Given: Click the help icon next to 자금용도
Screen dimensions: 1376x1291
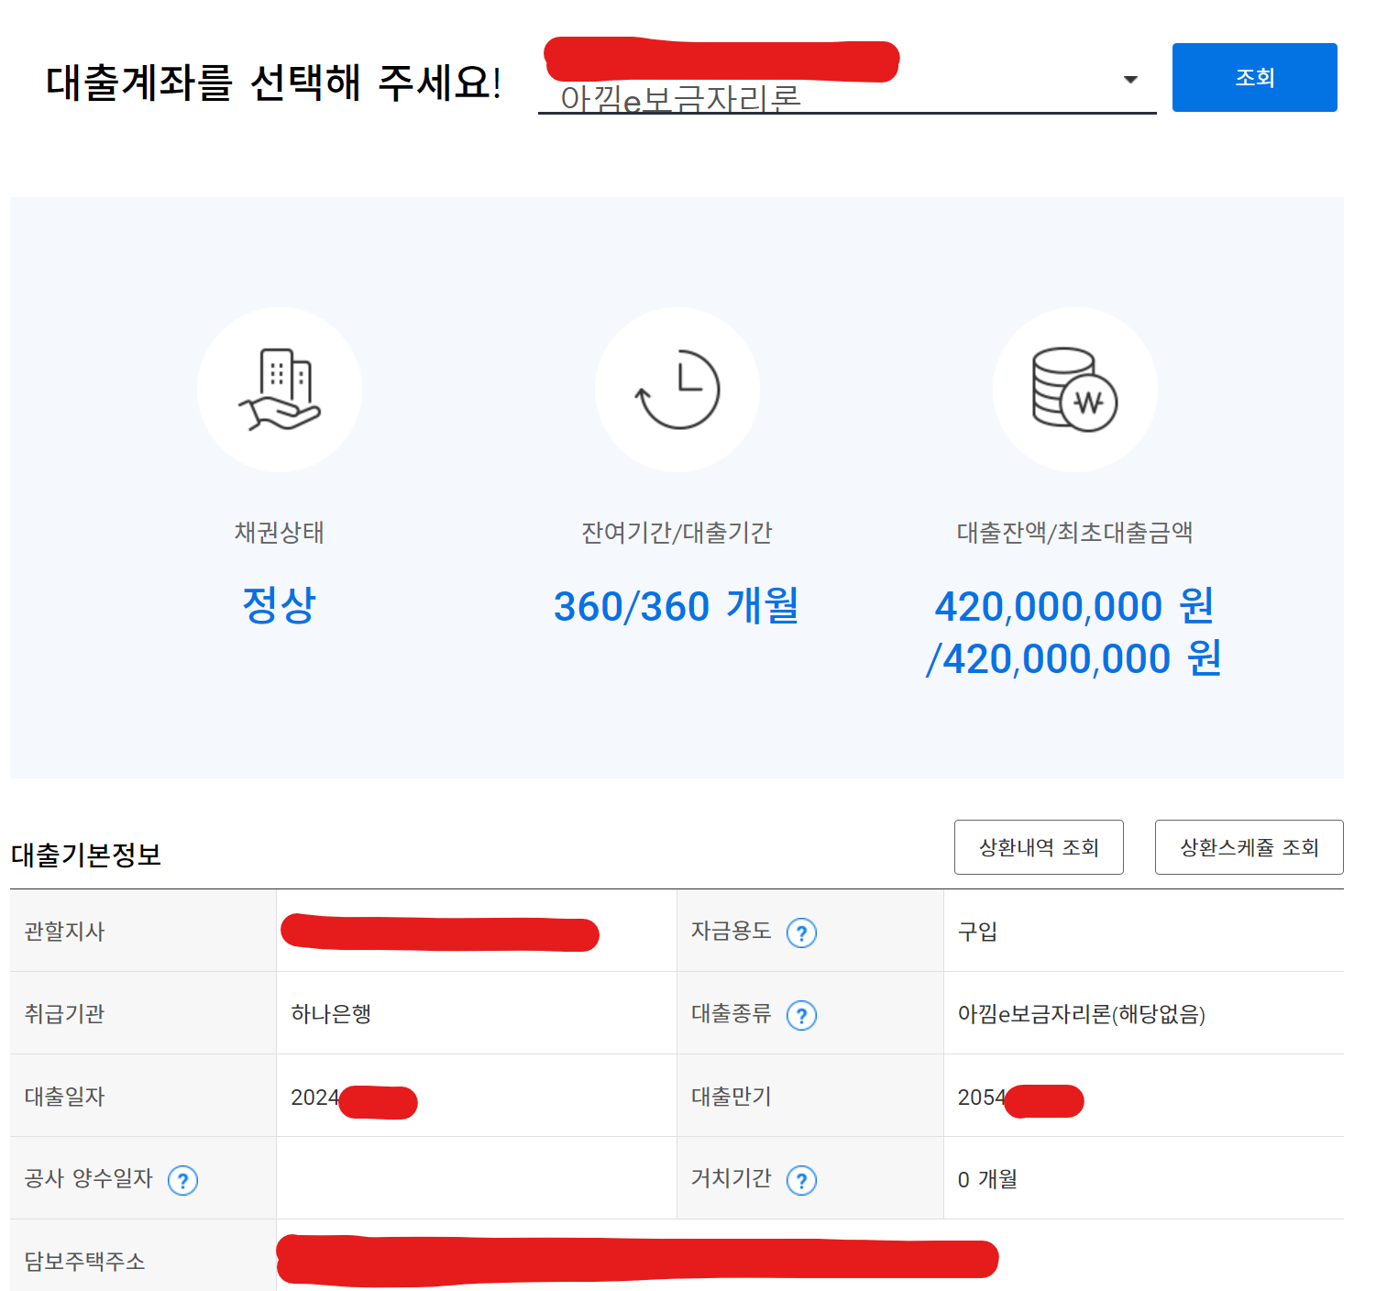Looking at the screenshot, I should click(x=801, y=933).
